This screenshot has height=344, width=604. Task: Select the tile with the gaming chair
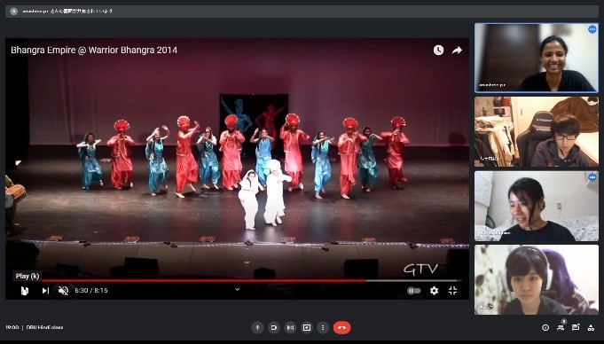537,132
